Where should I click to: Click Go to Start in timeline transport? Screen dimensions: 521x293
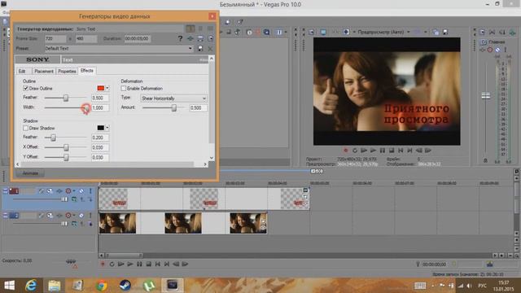[x=158, y=264]
